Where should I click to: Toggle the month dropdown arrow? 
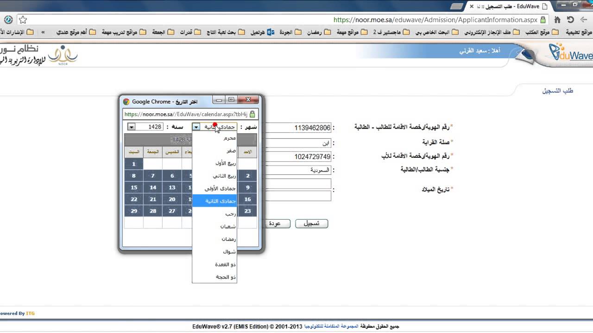click(196, 127)
